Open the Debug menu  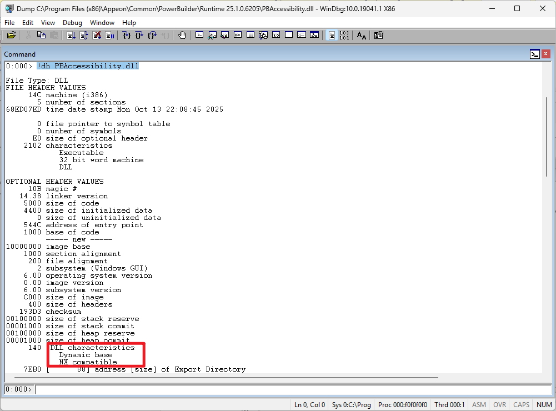point(72,23)
